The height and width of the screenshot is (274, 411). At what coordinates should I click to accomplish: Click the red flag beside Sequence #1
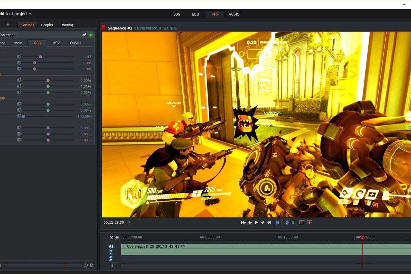click(x=103, y=28)
